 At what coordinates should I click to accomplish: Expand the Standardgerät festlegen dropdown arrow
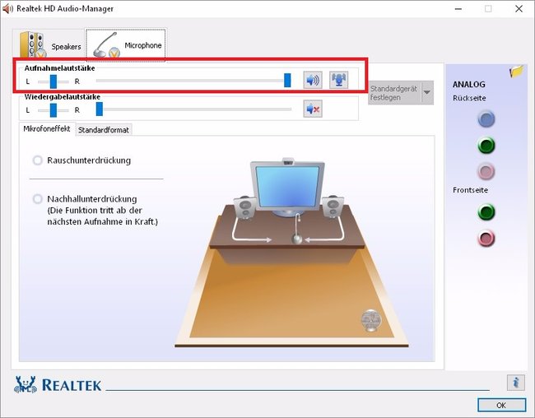[427, 92]
